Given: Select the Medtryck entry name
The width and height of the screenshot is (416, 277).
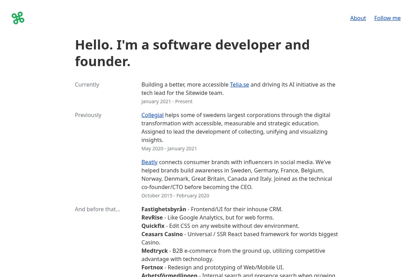Looking at the screenshot, I should point(155,251).
